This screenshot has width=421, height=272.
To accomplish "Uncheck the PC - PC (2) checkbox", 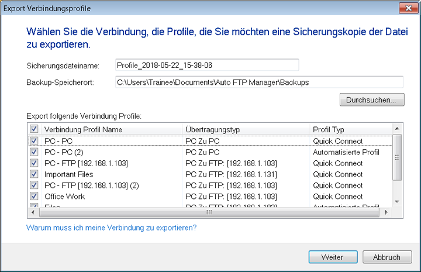I will click(x=34, y=152).
